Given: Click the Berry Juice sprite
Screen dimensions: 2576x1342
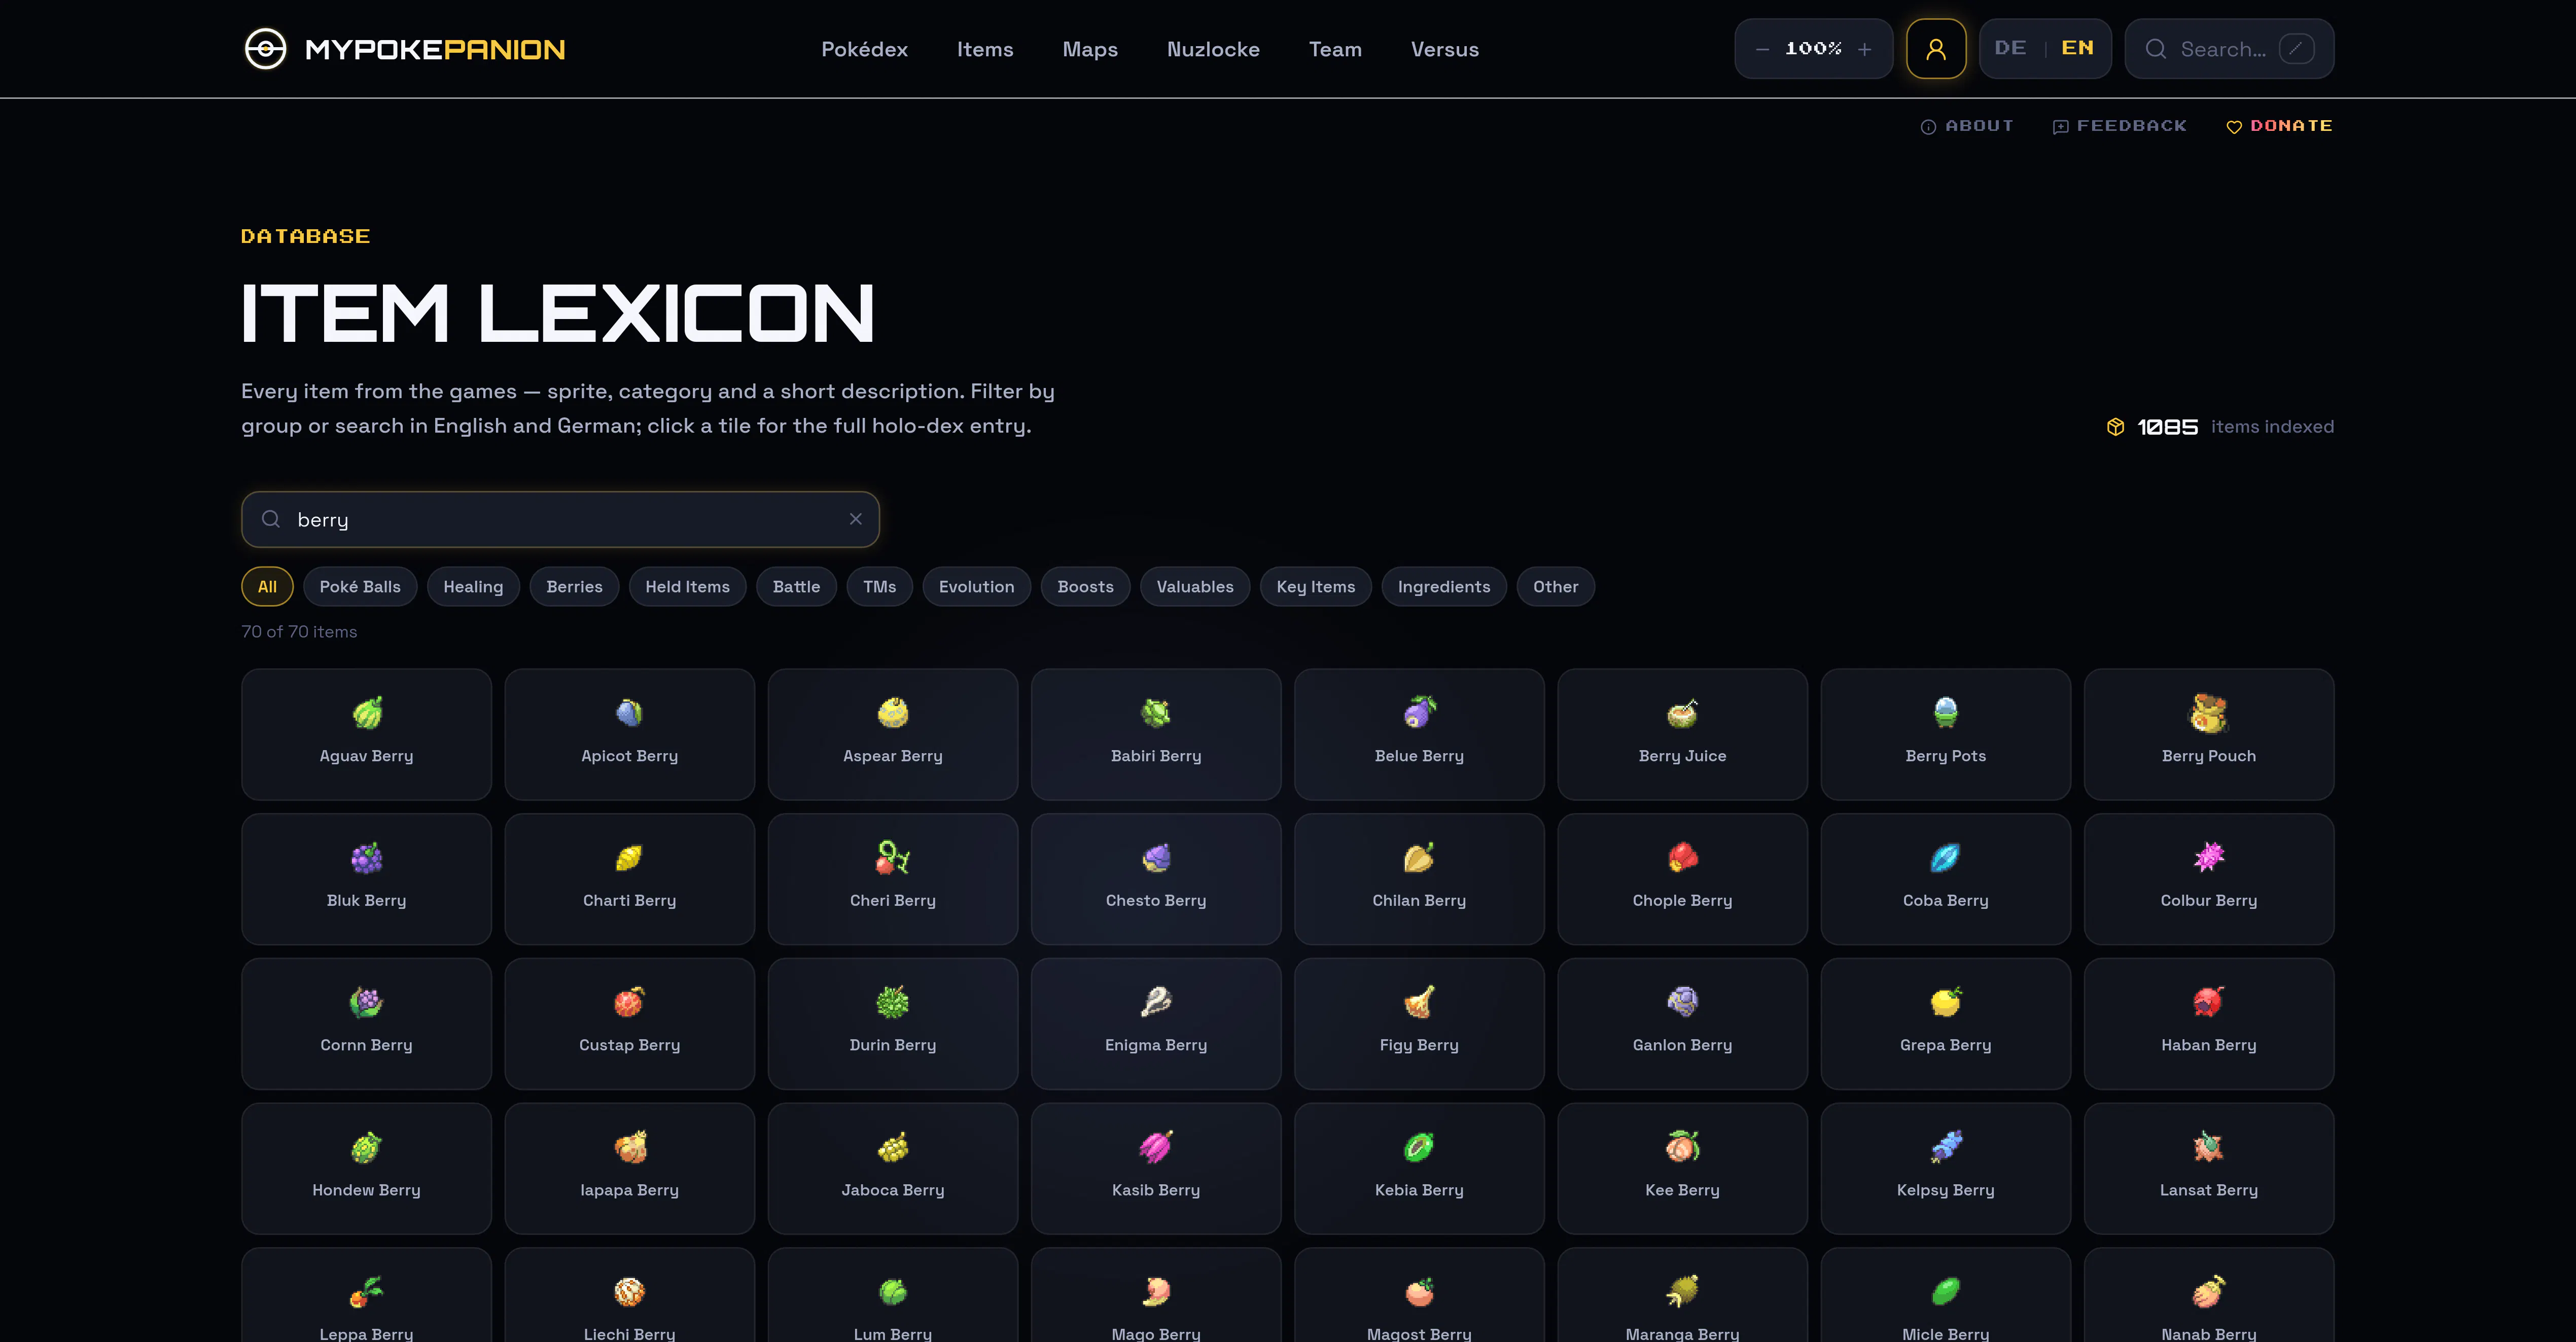Looking at the screenshot, I should (1682, 713).
